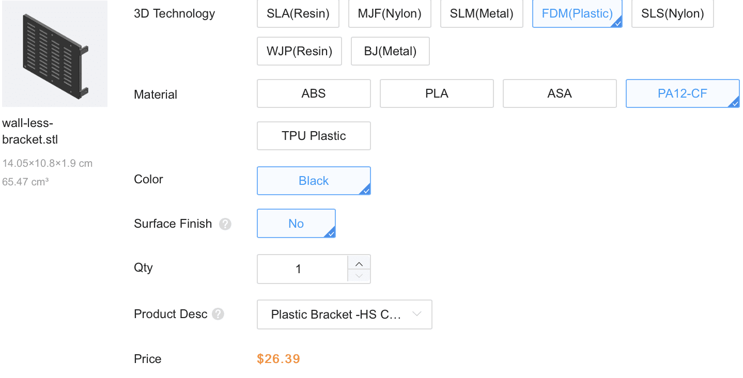This screenshot has height=378, width=743.
Task: Select WJP(Resin) technology
Action: click(299, 51)
